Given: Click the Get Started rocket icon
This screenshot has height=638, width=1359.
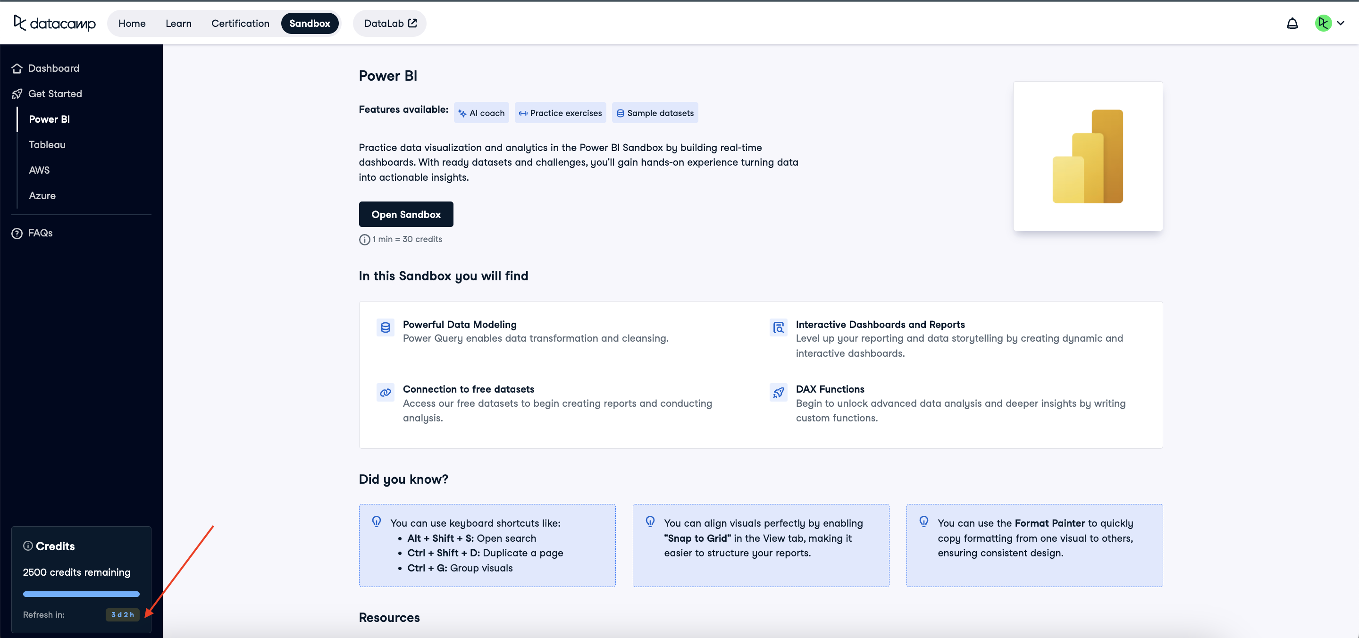Looking at the screenshot, I should 17,94.
